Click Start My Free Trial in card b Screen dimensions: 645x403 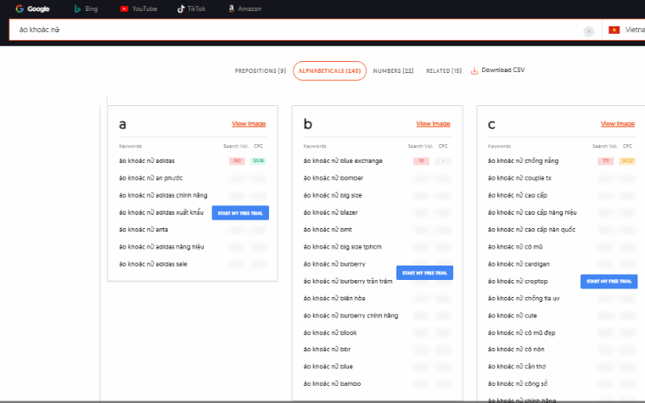click(424, 272)
